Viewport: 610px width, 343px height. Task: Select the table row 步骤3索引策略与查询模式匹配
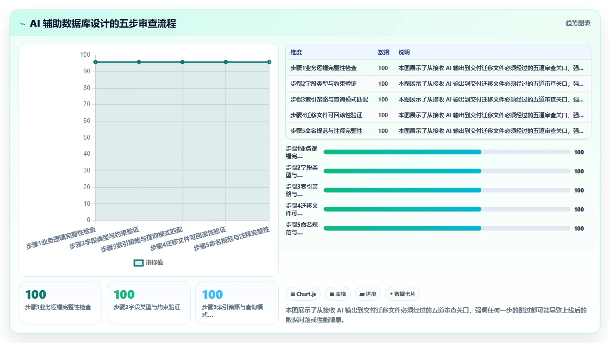pyautogui.click(x=438, y=100)
